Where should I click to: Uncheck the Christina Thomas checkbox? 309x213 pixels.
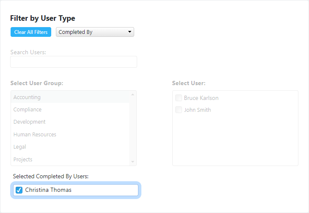[x=19, y=190]
